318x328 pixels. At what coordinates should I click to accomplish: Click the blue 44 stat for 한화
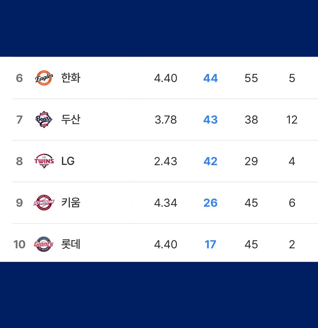tap(210, 78)
